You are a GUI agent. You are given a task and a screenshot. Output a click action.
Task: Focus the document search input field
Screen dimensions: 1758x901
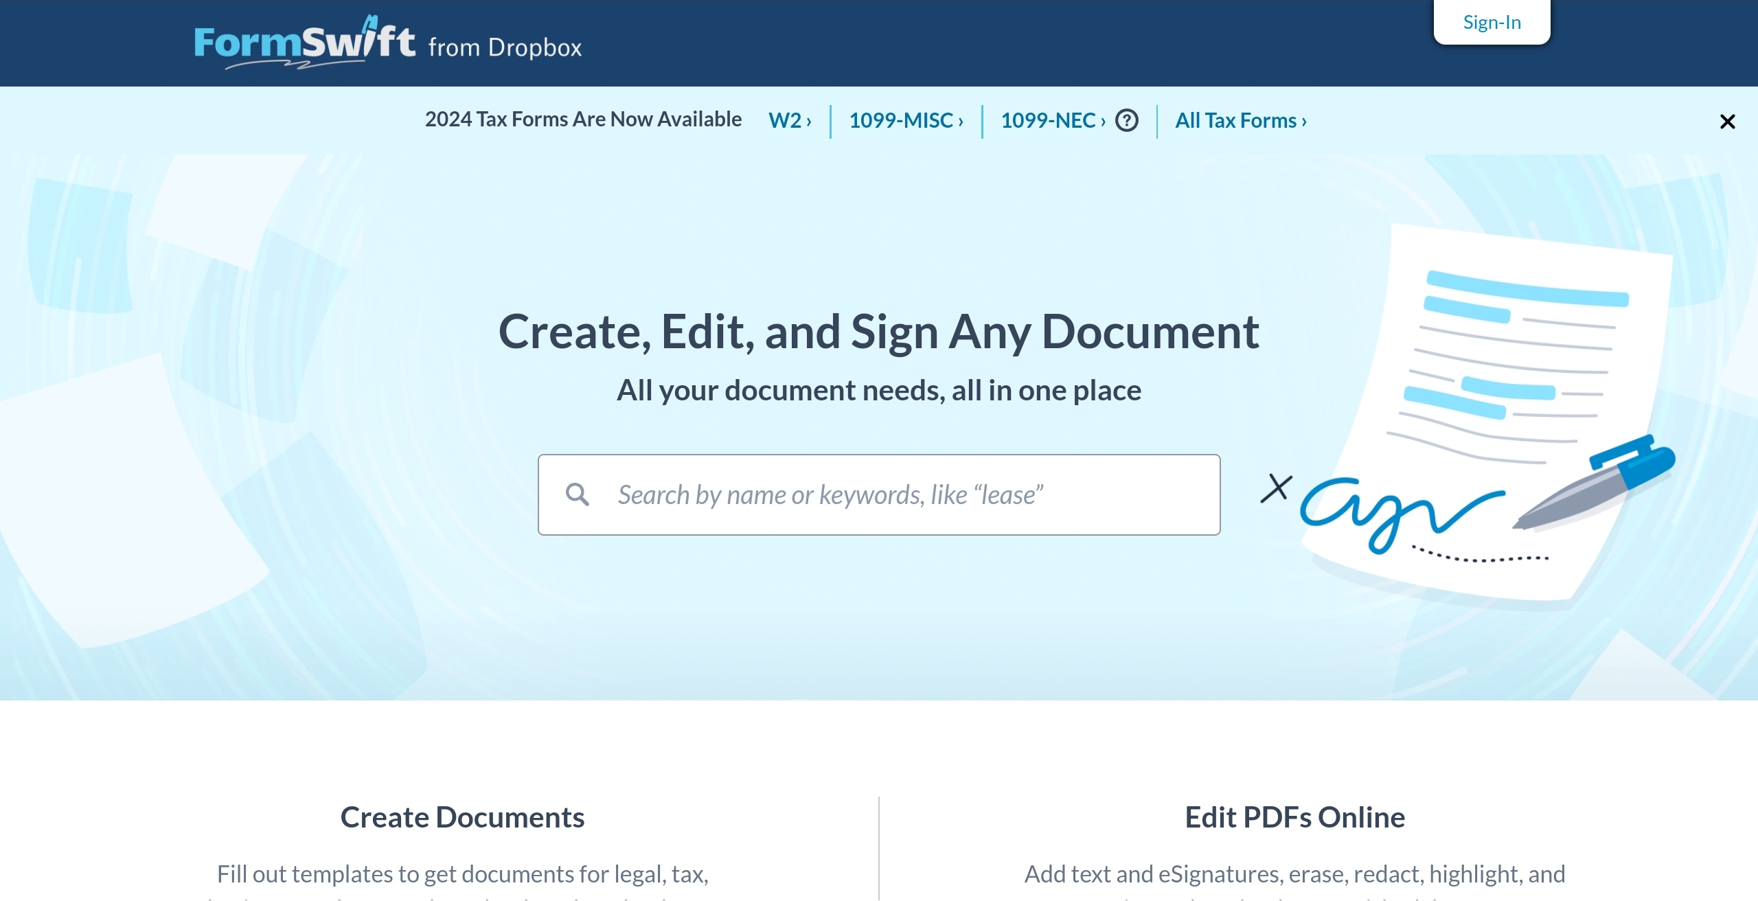point(893,494)
